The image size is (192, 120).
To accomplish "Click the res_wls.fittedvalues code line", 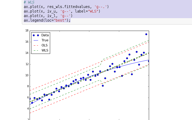I will pyautogui.click(x=66, y=7).
